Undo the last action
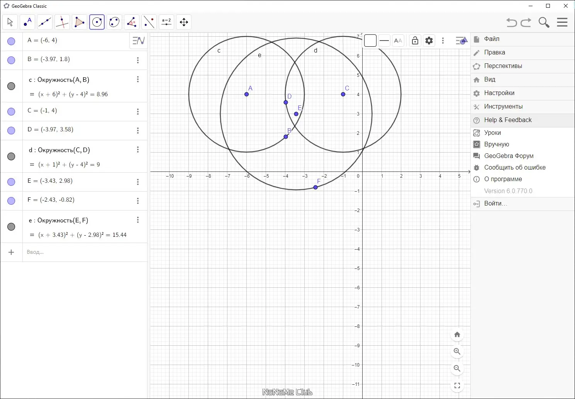Screen dimensions: 575x399 pyautogui.click(x=512, y=22)
